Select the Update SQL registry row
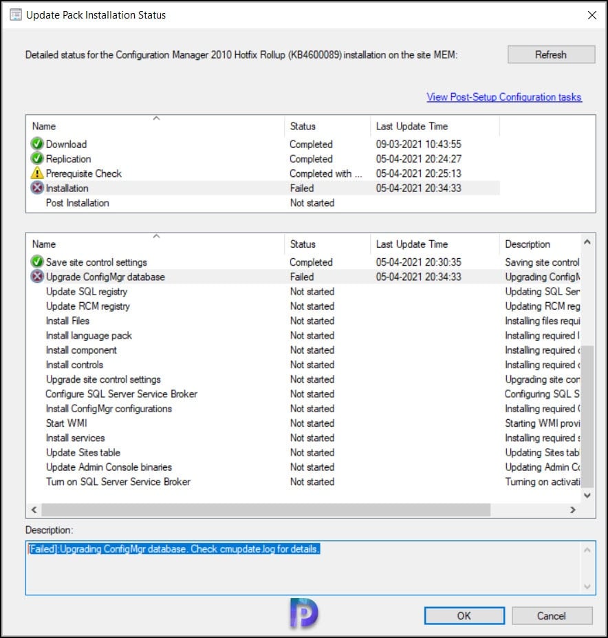Image resolution: width=608 pixels, height=638 pixels. [x=304, y=291]
